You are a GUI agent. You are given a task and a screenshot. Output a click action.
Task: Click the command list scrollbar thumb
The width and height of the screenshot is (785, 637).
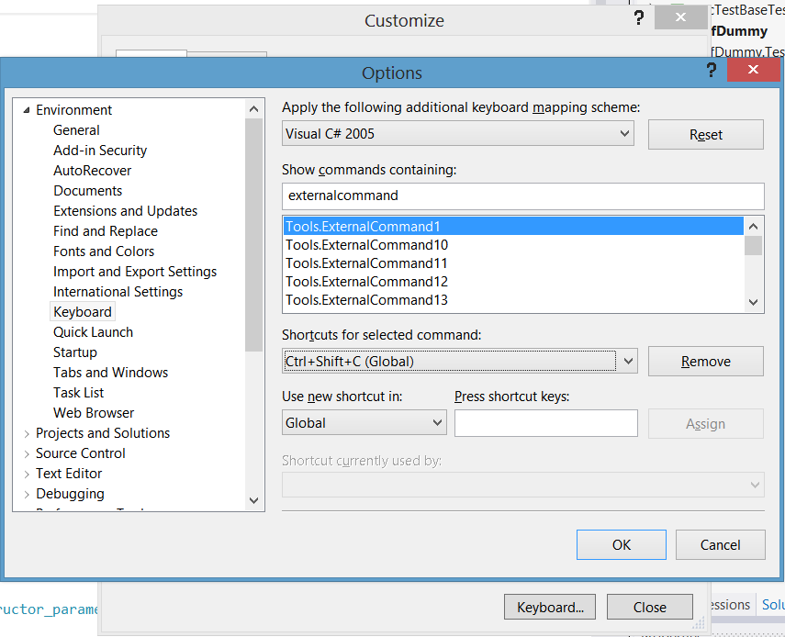[x=753, y=246]
